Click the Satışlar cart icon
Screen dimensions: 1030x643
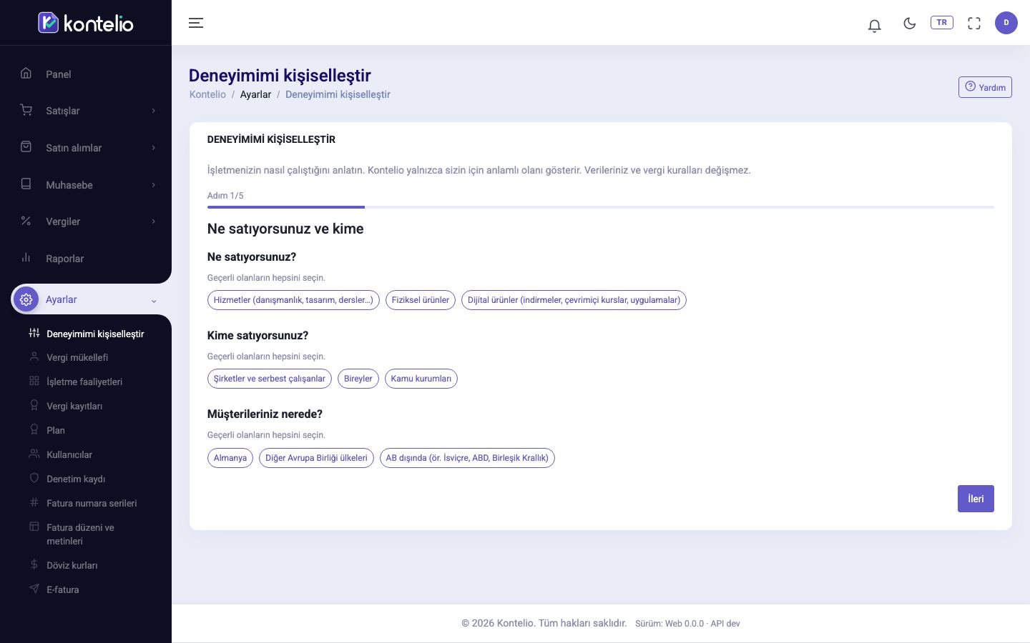pos(26,110)
